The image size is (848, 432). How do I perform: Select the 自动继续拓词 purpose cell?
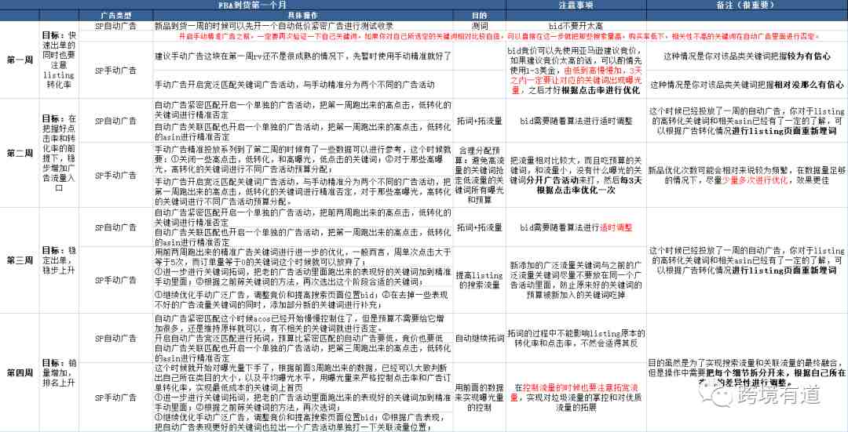pos(479,338)
